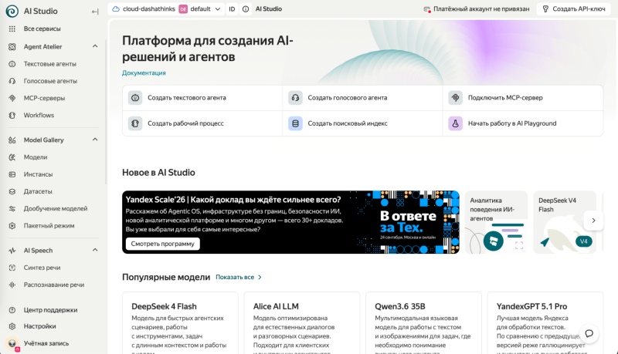Click the Документация link

(144, 72)
